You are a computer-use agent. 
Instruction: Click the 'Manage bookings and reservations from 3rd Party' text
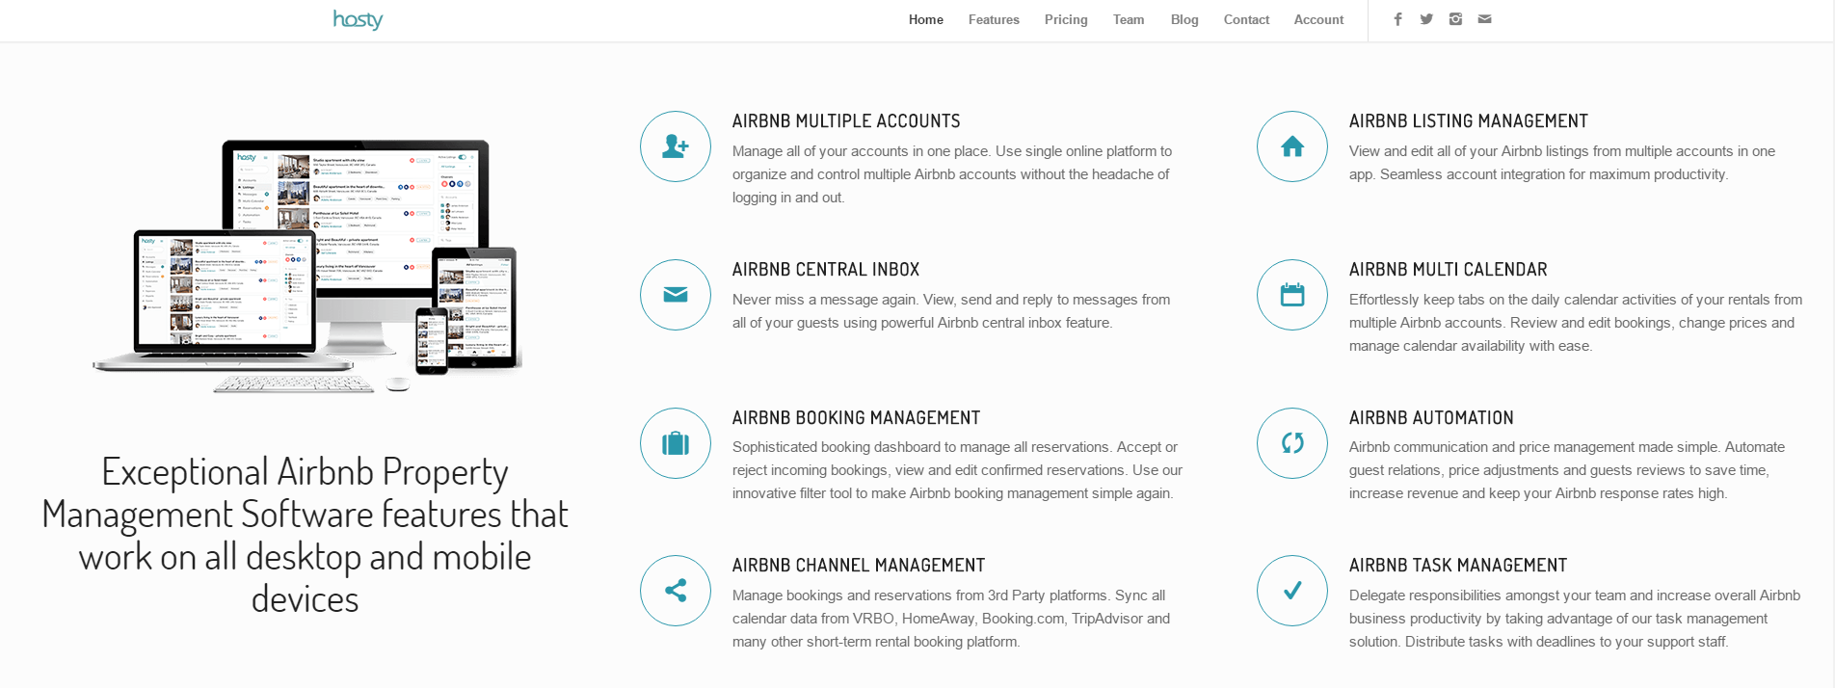tap(951, 619)
